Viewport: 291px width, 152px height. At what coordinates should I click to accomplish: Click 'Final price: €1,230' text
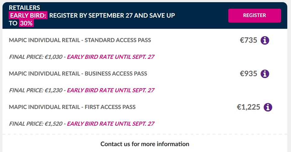36,90
